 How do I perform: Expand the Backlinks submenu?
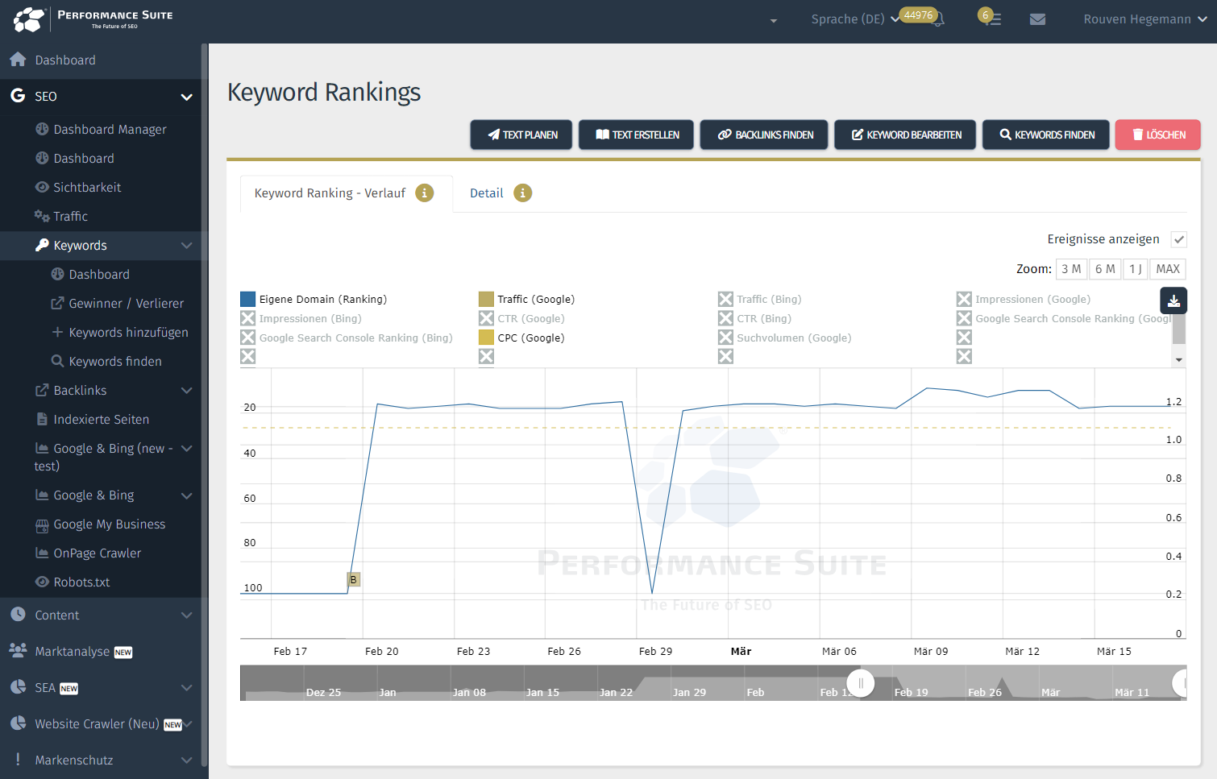pos(186,390)
